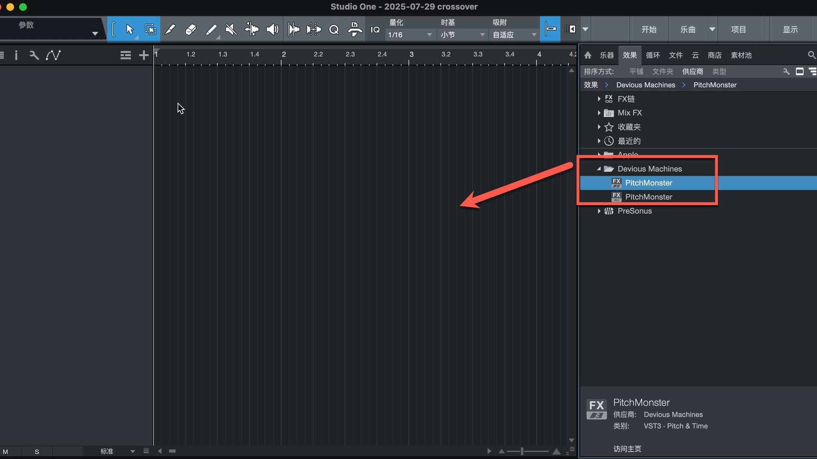The height and width of the screenshot is (459, 817).
Task: Open the audio bend waveform panel icon
Action: coord(314,29)
